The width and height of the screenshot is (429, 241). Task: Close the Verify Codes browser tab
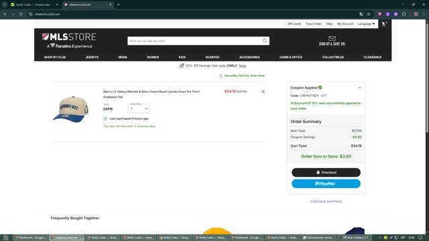pos(57,5)
